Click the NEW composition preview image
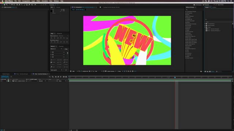The width and height of the screenshot is (234, 131). 127,40
